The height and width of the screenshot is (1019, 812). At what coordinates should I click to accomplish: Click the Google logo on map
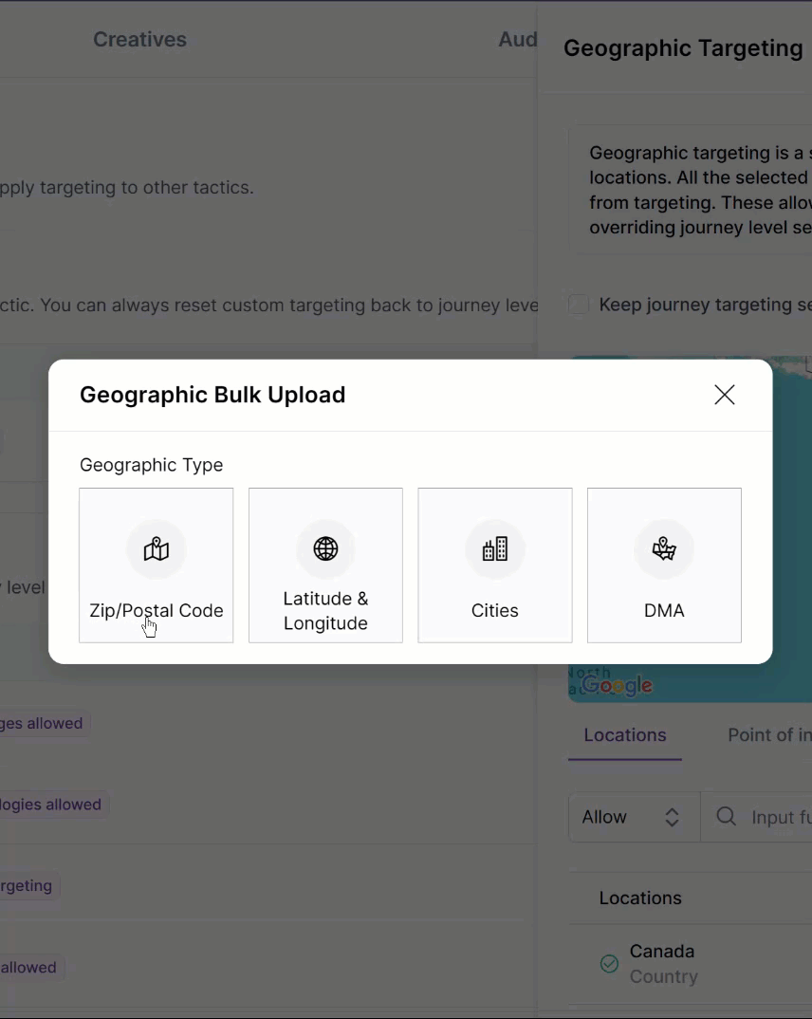pyautogui.click(x=618, y=685)
